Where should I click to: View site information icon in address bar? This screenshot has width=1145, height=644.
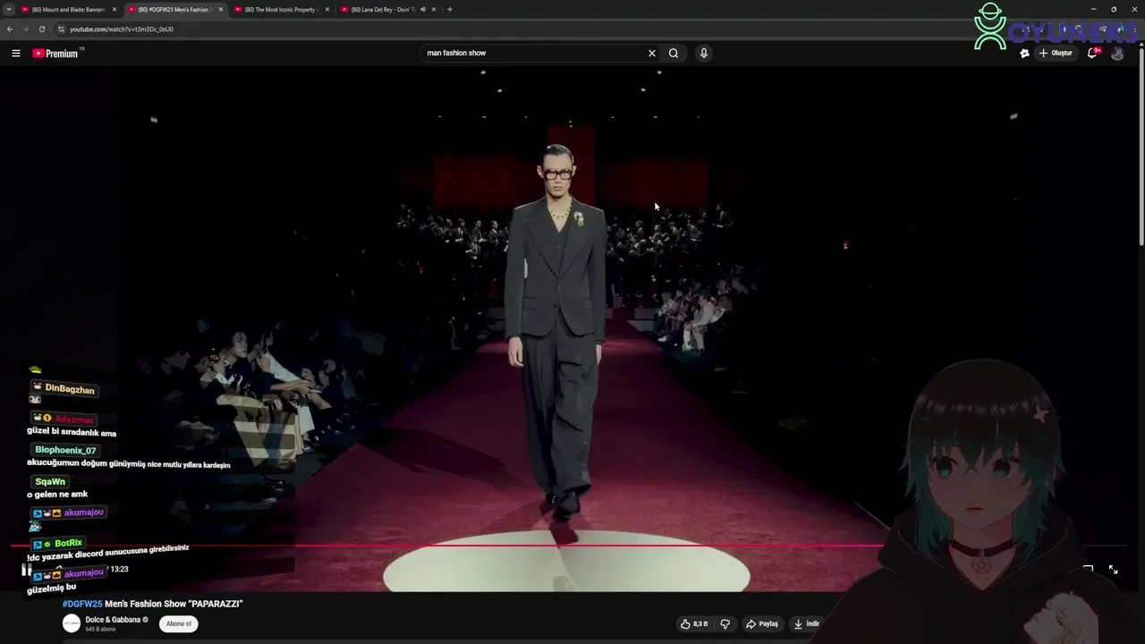click(x=61, y=29)
